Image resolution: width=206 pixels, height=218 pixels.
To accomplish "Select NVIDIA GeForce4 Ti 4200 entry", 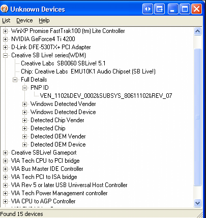I will pos(43,39).
